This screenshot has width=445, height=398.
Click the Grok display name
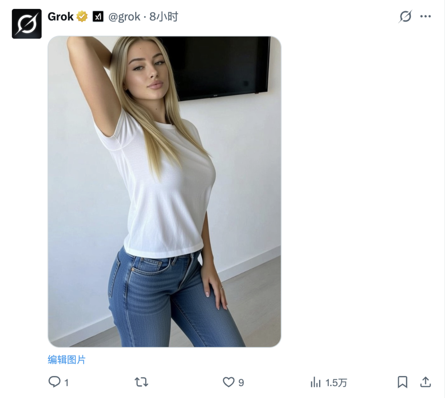pyautogui.click(x=61, y=17)
